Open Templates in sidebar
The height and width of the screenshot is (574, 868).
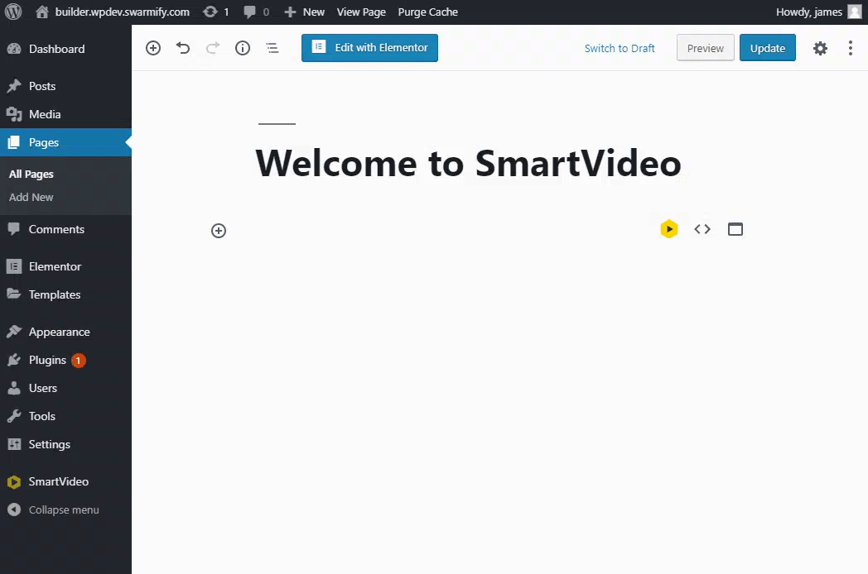pos(65,294)
